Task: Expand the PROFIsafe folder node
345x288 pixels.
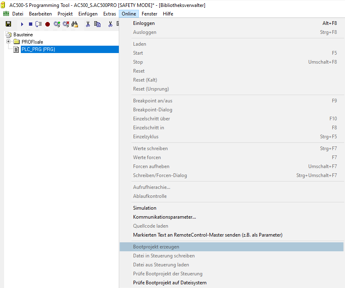Action: click(8, 42)
